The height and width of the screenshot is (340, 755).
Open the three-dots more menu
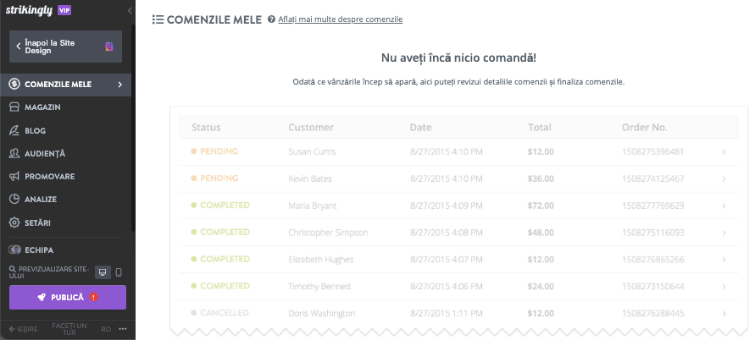pyautogui.click(x=122, y=329)
